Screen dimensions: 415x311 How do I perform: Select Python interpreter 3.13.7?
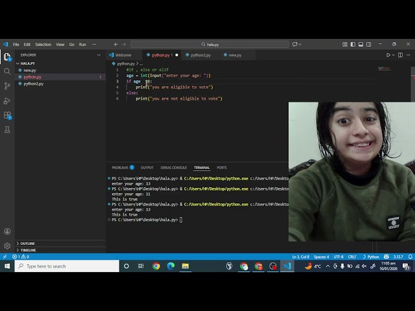click(398, 257)
